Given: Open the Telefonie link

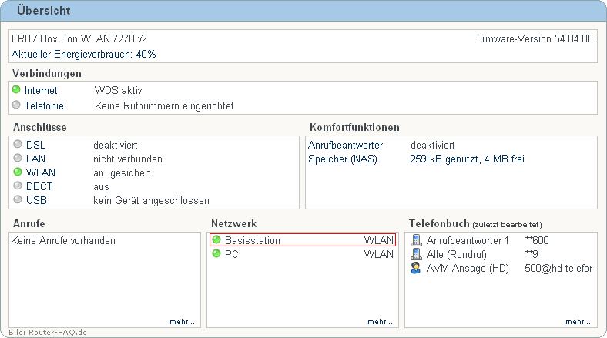Looking at the screenshot, I should tap(44, 105).
